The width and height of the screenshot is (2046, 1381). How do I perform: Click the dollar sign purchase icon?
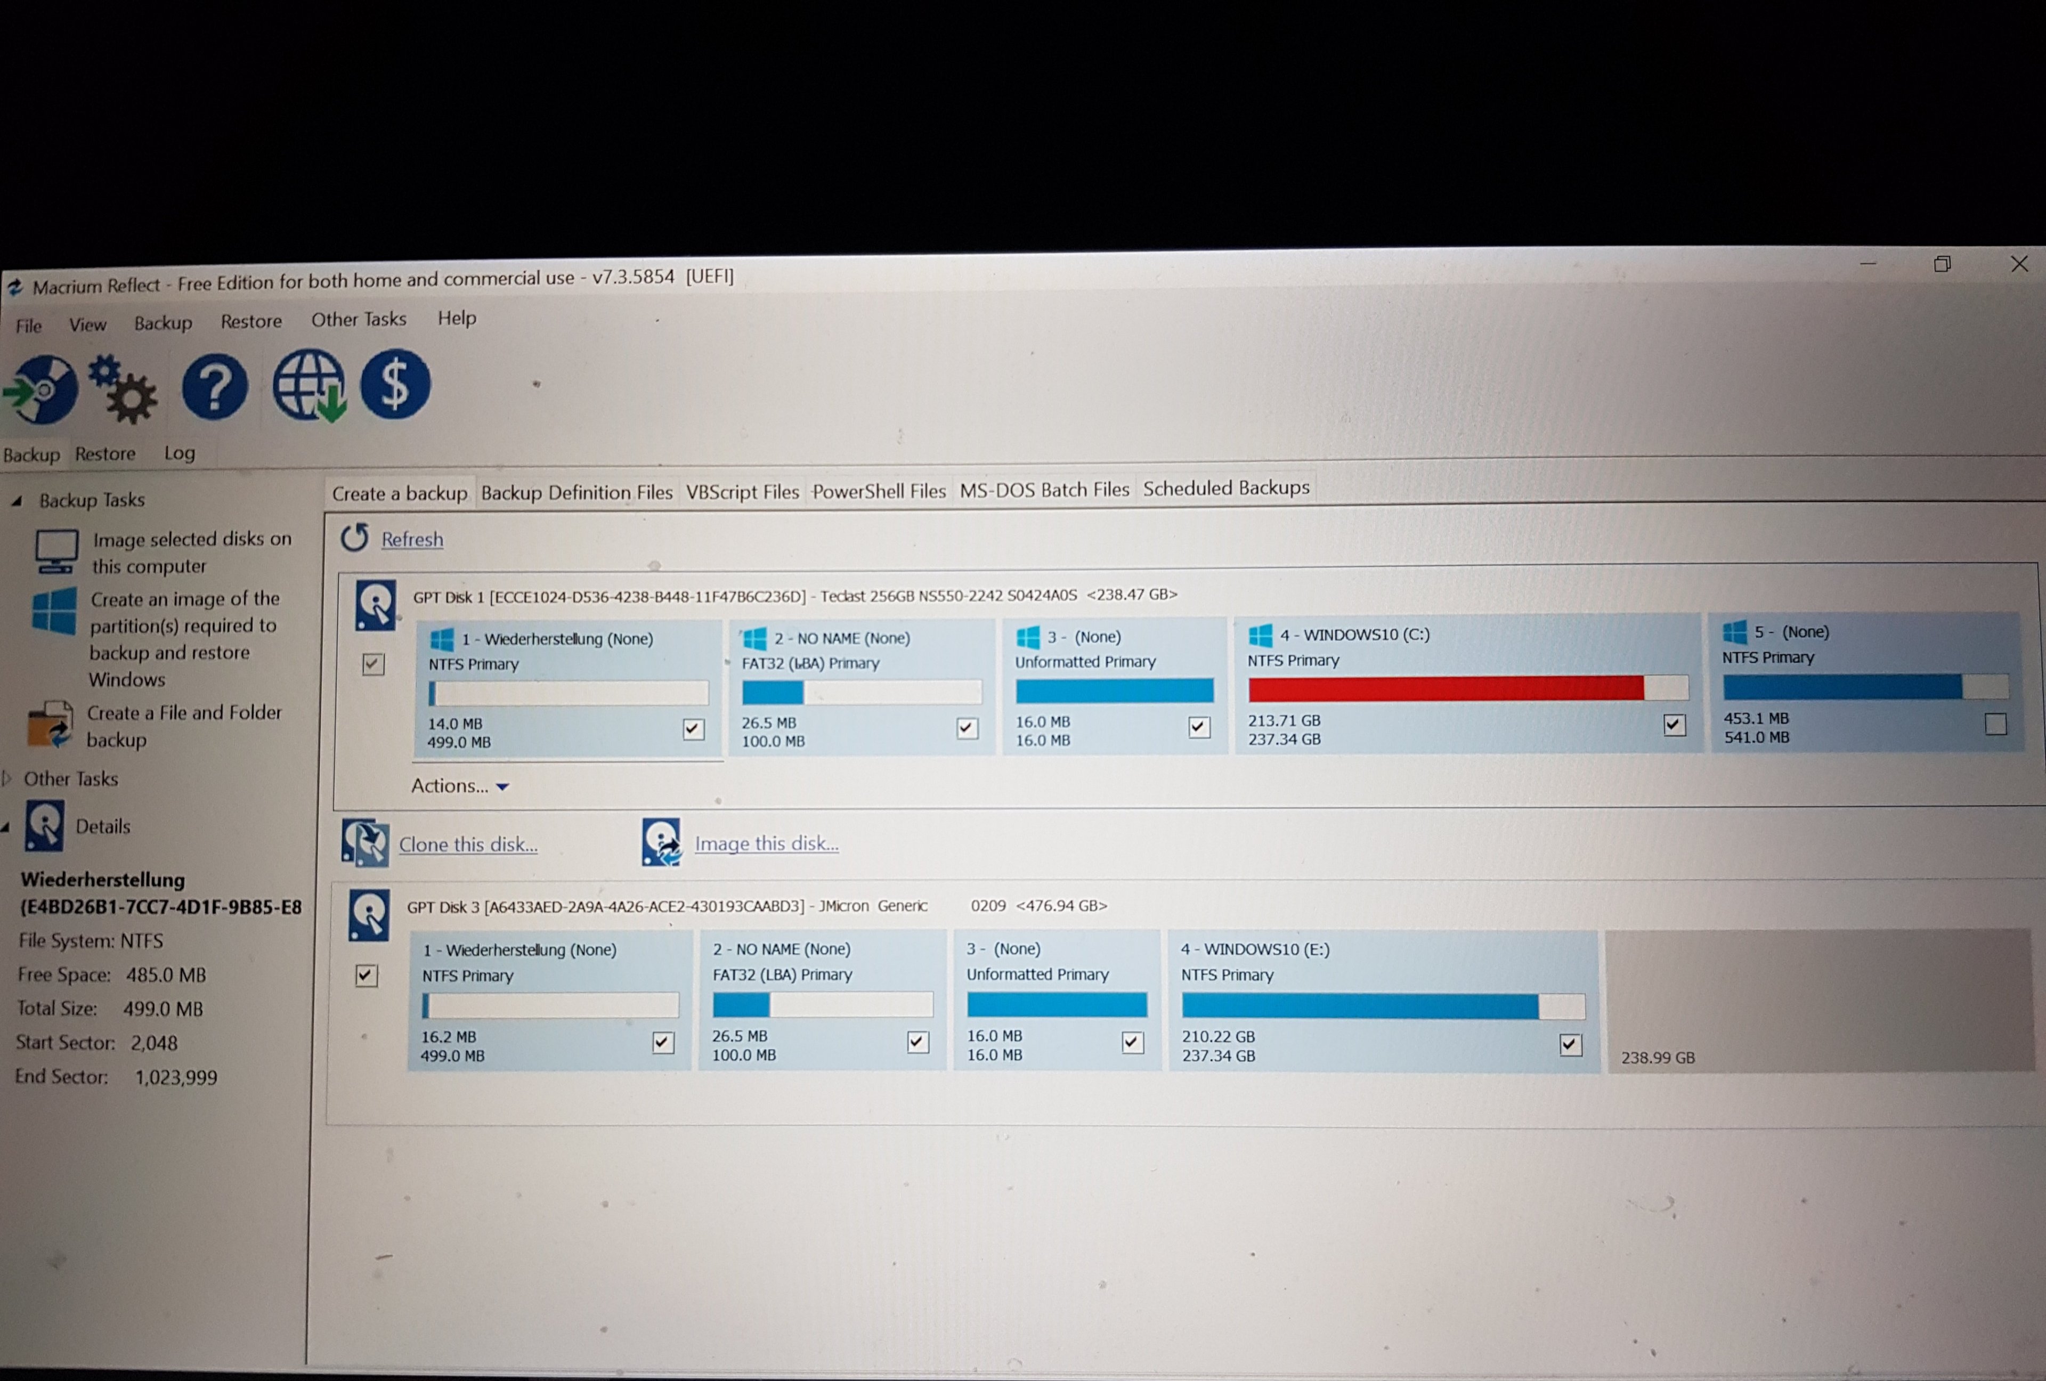click(x=395, y=385)
